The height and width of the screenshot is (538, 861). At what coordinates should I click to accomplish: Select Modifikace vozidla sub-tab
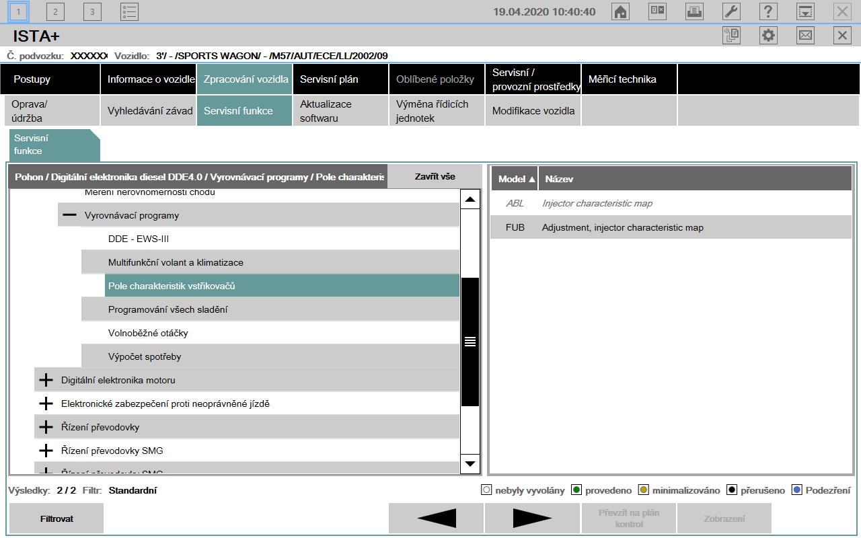click(533, 111)
